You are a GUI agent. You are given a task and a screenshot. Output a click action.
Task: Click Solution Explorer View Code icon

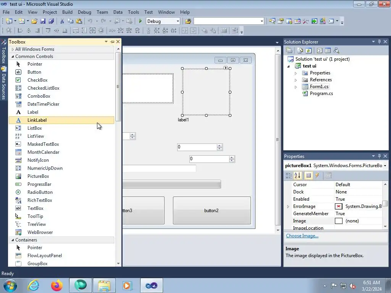320,51
